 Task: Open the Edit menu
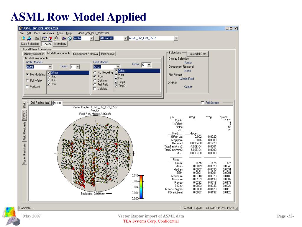pyautogui.click(x=29, y=33)
